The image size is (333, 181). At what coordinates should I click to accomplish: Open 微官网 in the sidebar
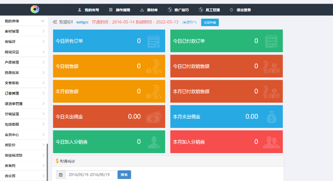(x=24, y=166)
